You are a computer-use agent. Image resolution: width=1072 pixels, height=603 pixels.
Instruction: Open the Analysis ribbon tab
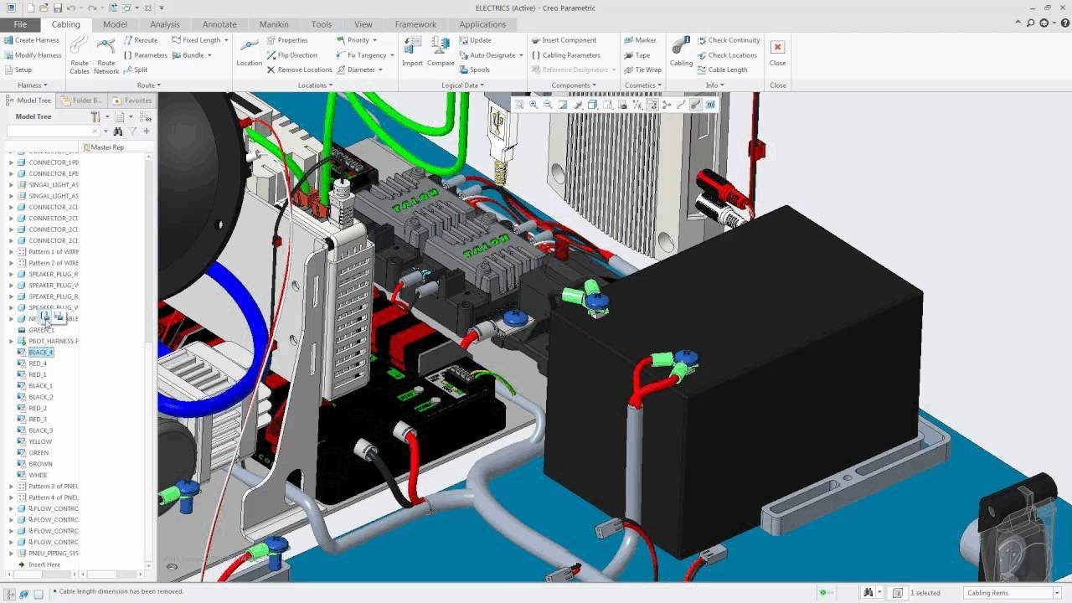click(165, 24)
